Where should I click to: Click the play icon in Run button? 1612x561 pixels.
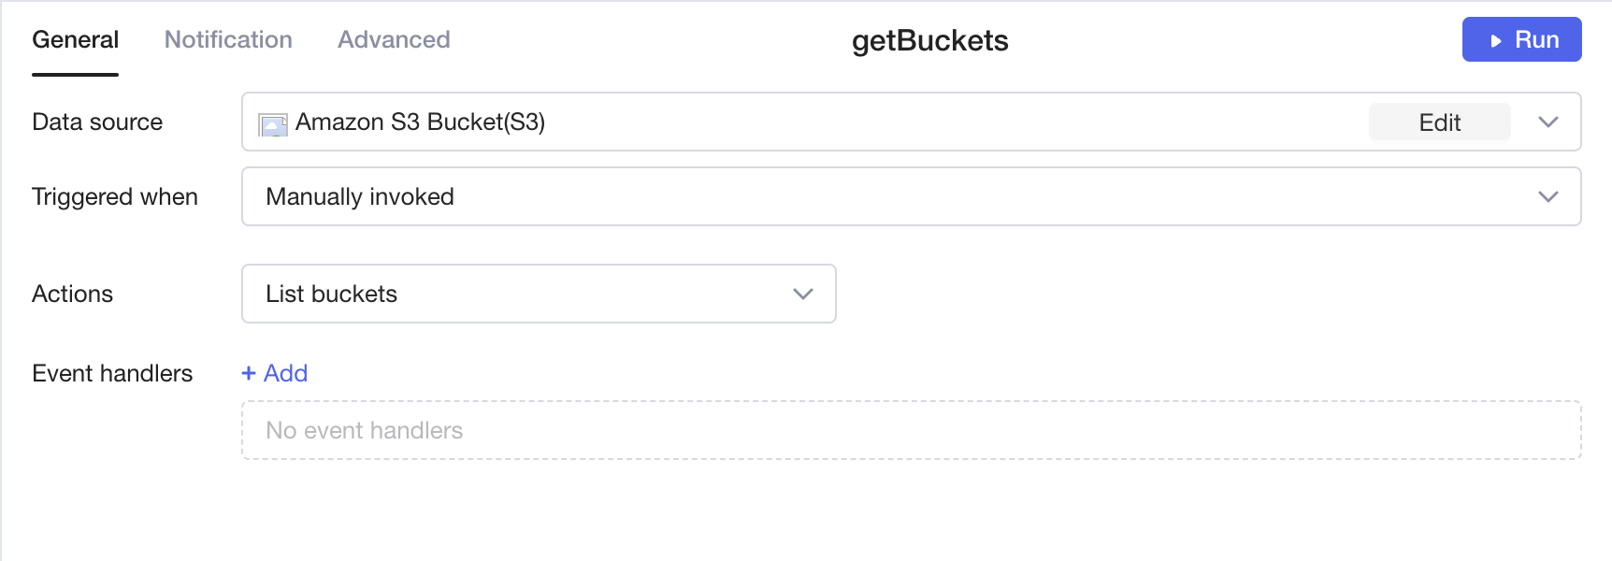[x=1496, y=41]
